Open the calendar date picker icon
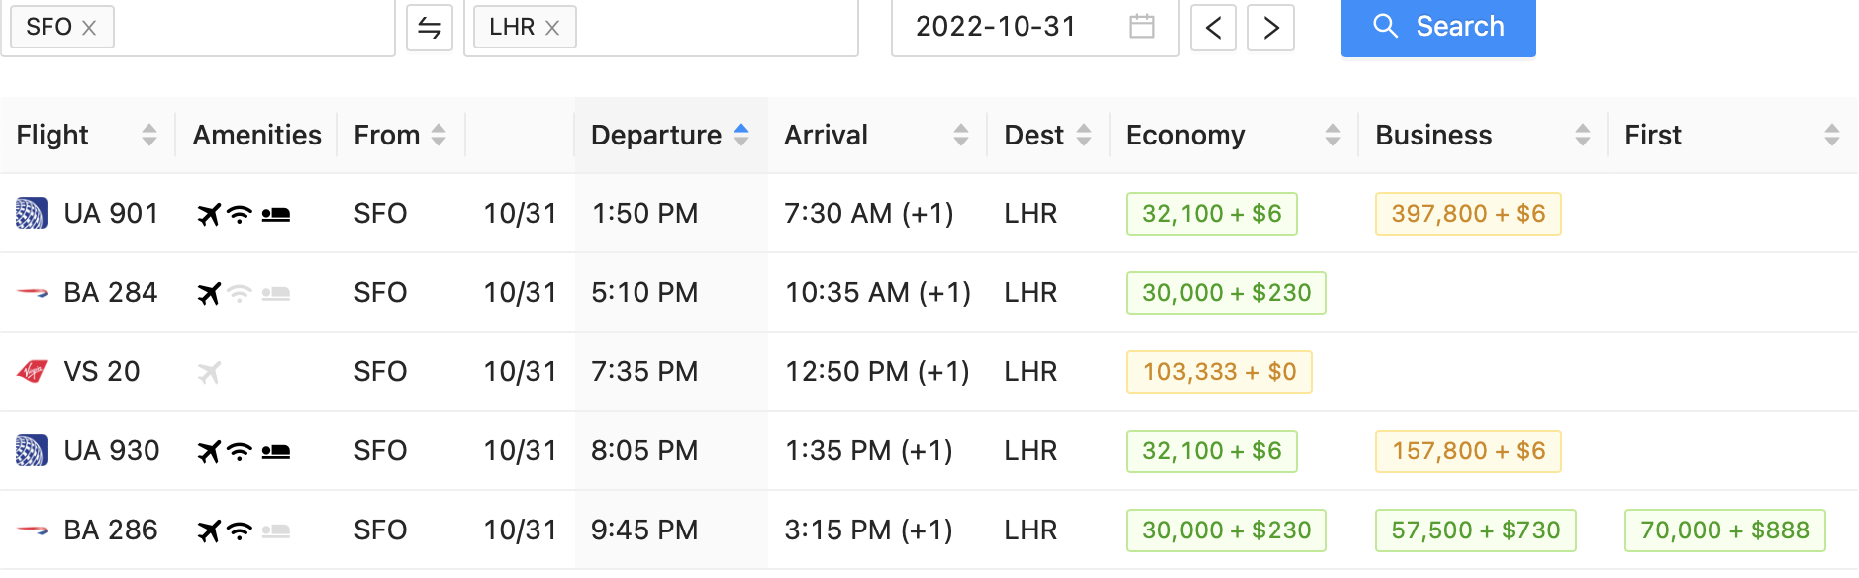 click(1142, 27)
